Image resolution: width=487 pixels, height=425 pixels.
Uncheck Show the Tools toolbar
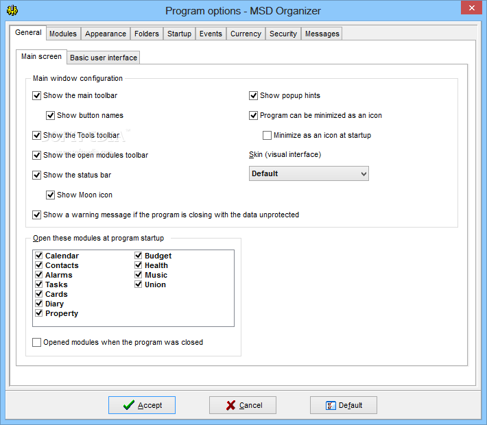pyautogui.click(x=36, y=135)
